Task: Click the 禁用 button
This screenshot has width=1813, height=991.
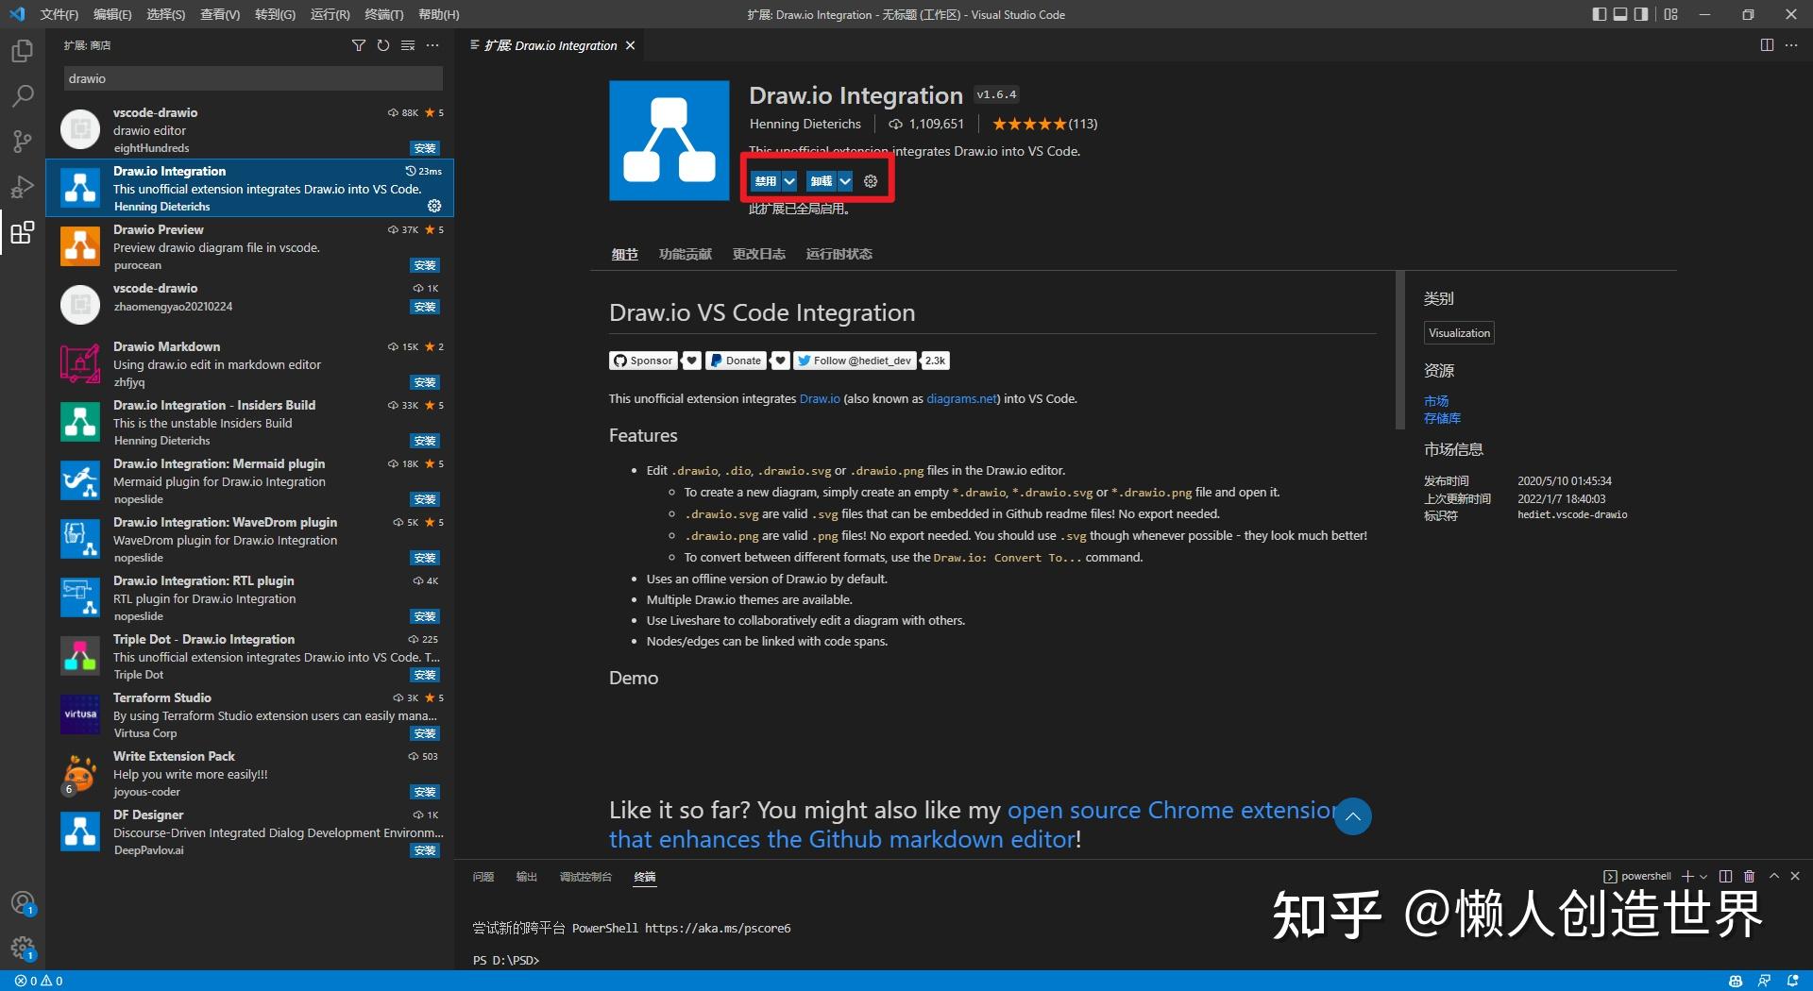Action: pos(766,181)
